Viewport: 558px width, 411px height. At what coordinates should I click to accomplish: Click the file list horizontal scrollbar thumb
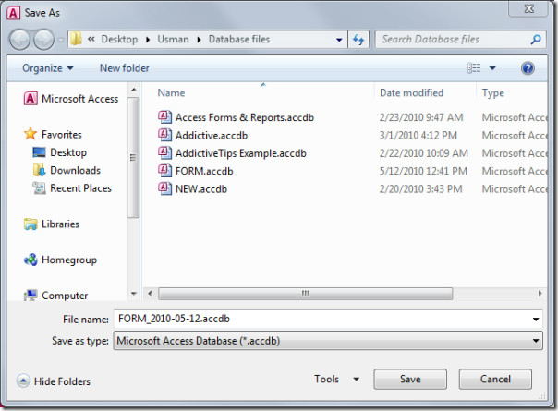click(x=306, y=294)
